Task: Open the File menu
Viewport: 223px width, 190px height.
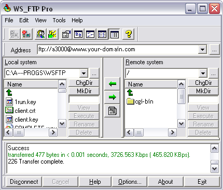Action: pos(9,20)
